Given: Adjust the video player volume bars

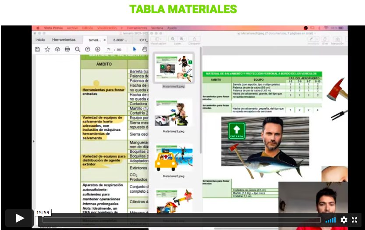Looking at the screenshot, I should pos(330,220).
